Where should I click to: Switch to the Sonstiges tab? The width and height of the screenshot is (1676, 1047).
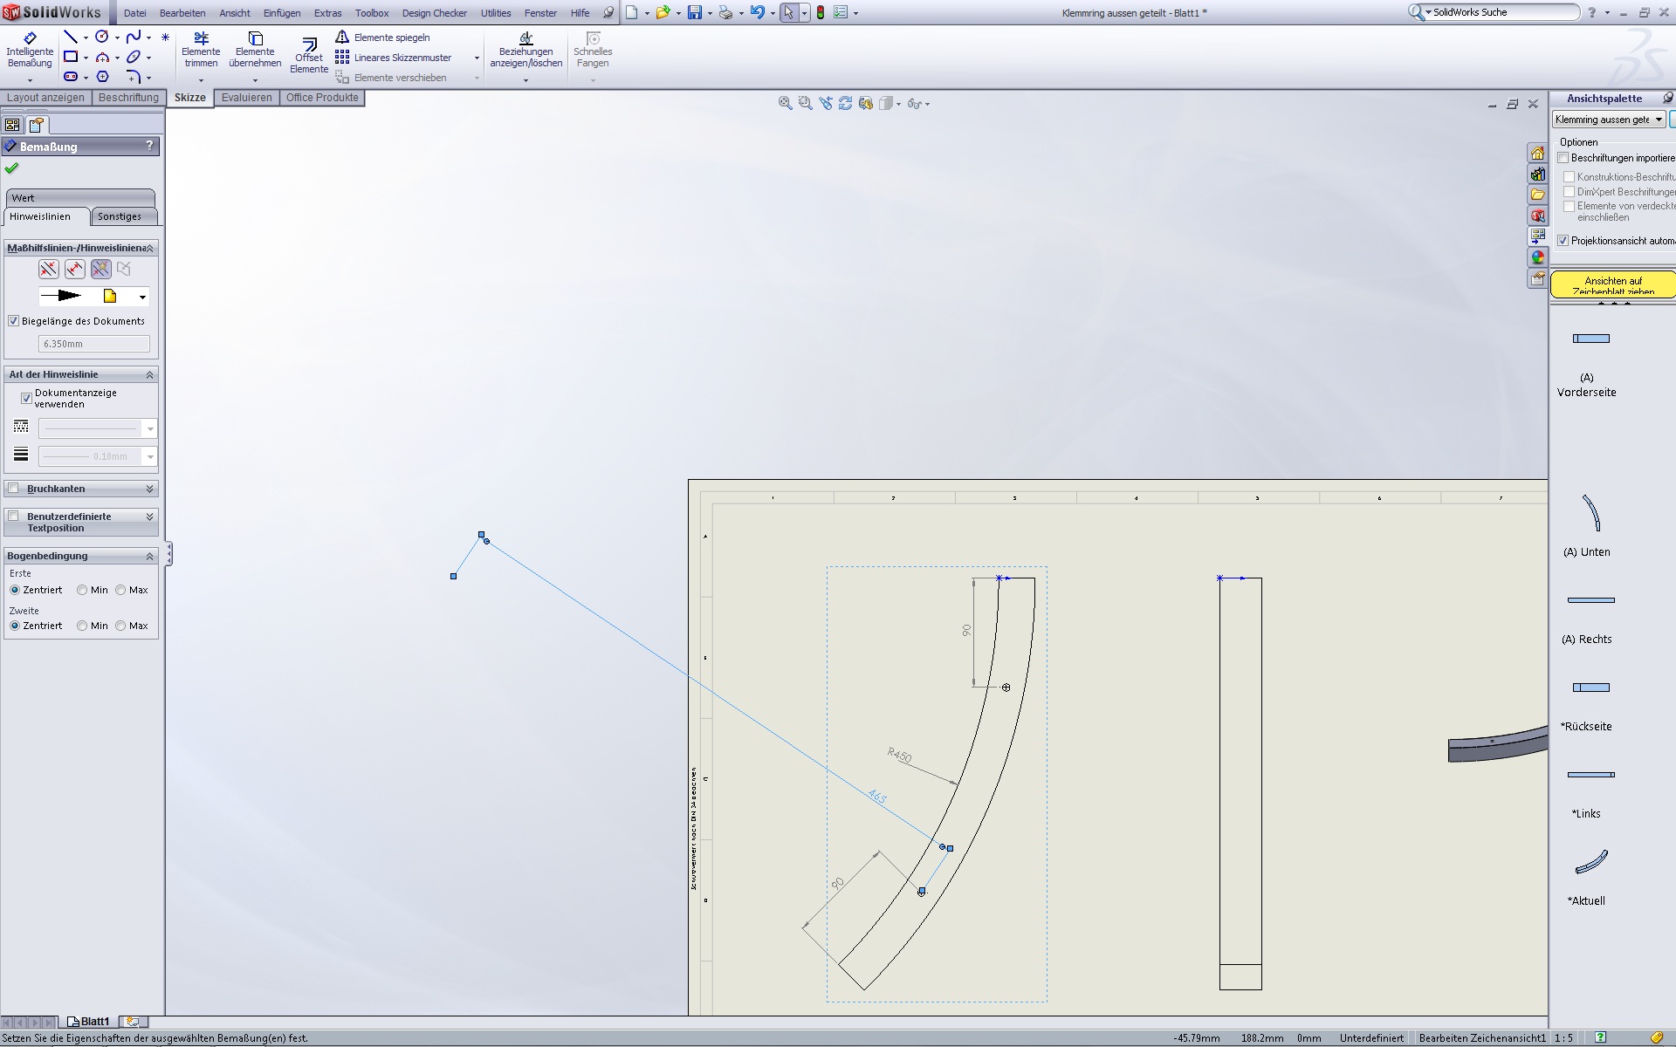(120, 216)
